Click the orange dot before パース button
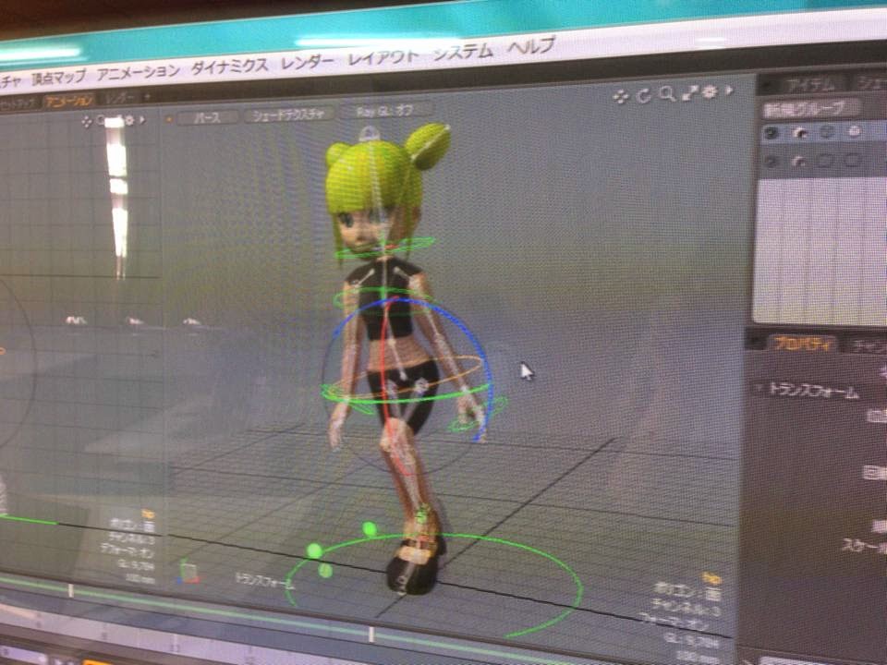887x665 pixels. pyautogui.click(x=168, y=119)
